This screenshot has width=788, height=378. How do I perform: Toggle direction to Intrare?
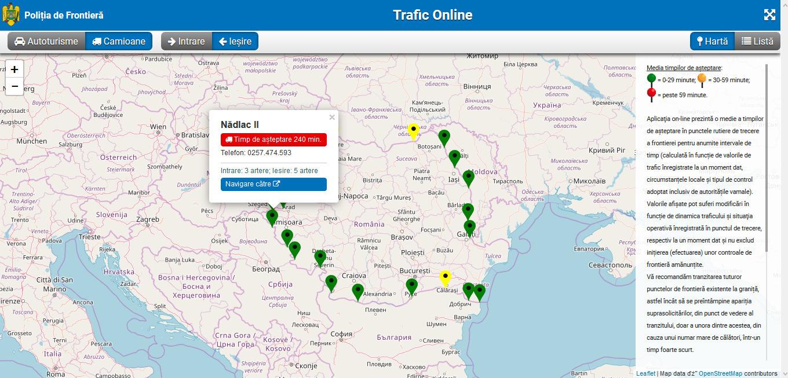[x=186, y=41]
